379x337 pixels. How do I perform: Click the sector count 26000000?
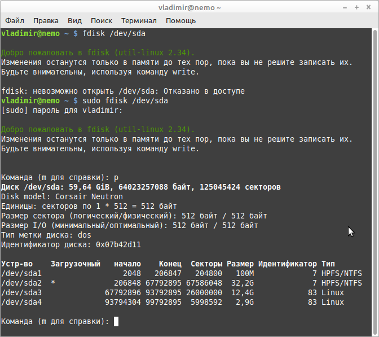pyautogui.click(x=204, y=293)
